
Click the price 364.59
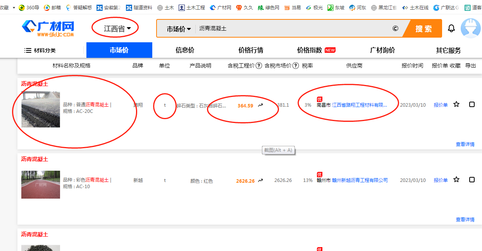245,106
